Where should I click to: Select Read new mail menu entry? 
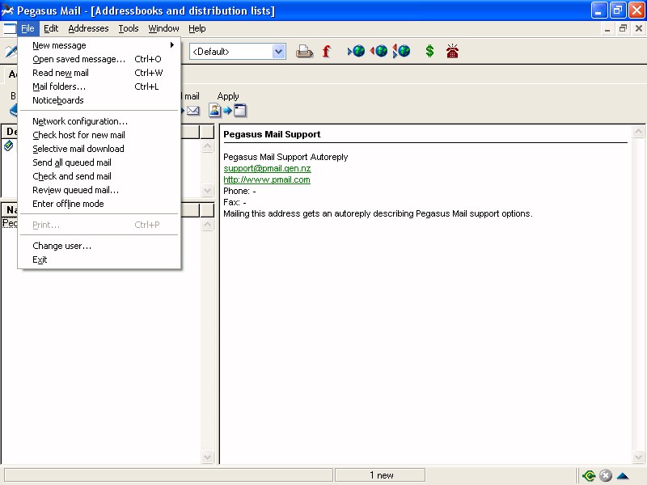tap(100, 73)
